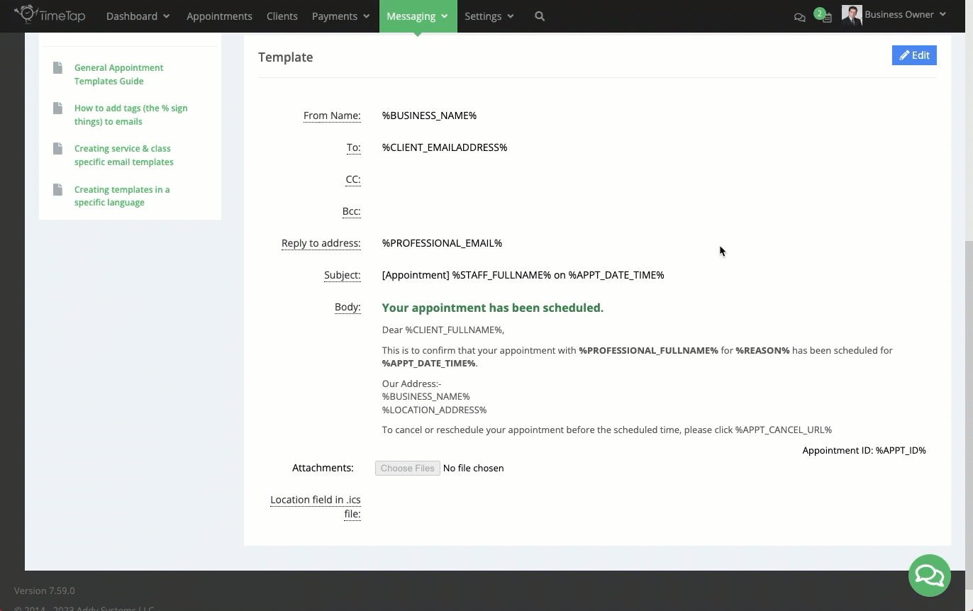
Task: Open the chat messages icon in the navbar
Action: (x=800, y=17)
